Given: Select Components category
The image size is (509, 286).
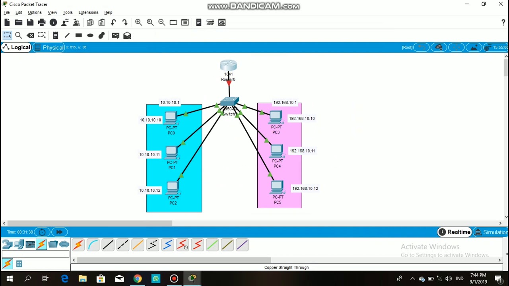Looking at the screenshot, I should coord(30,244).
